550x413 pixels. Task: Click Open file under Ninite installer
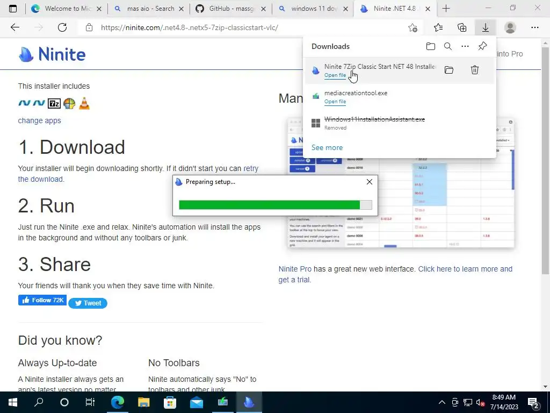[335, 75]
